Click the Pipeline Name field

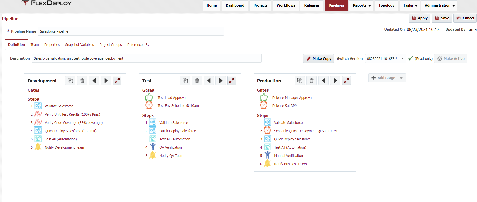coord(131,31)
